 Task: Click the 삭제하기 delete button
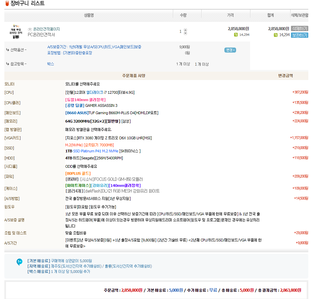299,28
